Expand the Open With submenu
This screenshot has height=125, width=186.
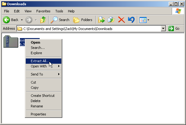[x=43, y=66]
